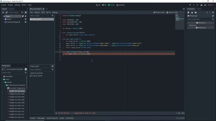Toggle visibility of Player node
The image size is (216, 121).
(26, 16)
